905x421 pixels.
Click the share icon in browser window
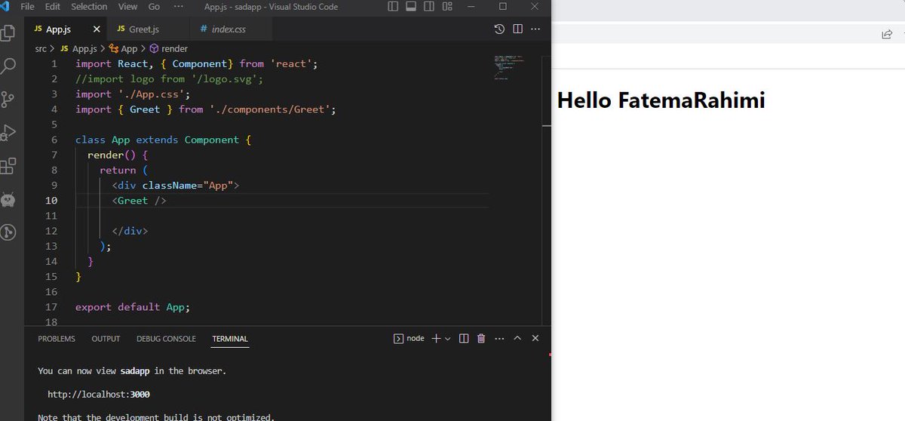click(x=887, y=34)
